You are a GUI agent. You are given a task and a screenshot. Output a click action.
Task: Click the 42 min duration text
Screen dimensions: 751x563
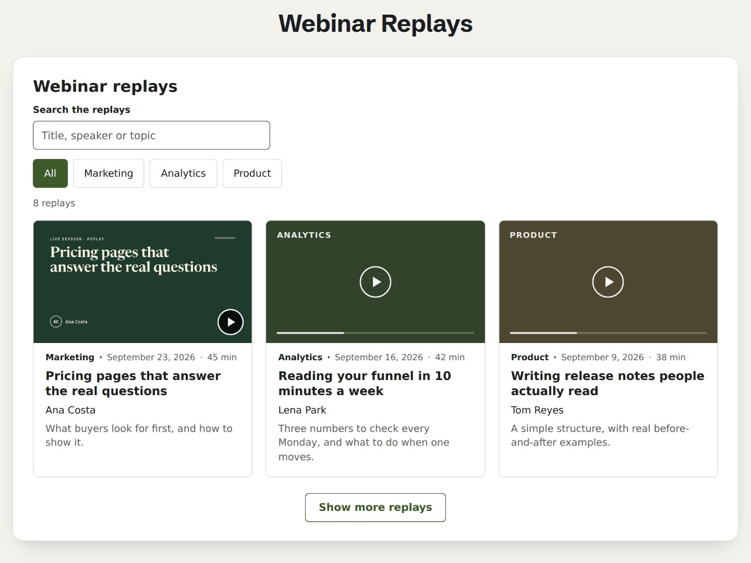point(450,357)
